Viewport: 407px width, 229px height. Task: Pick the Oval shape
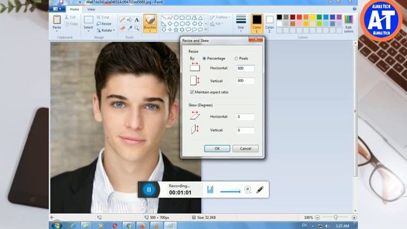pos(176,18)
